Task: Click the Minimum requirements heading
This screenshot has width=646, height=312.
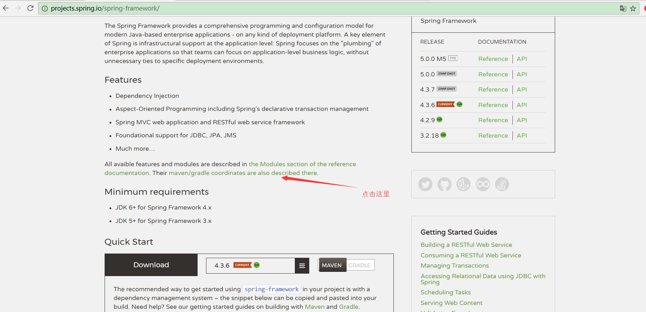Action: pos(156,192)
